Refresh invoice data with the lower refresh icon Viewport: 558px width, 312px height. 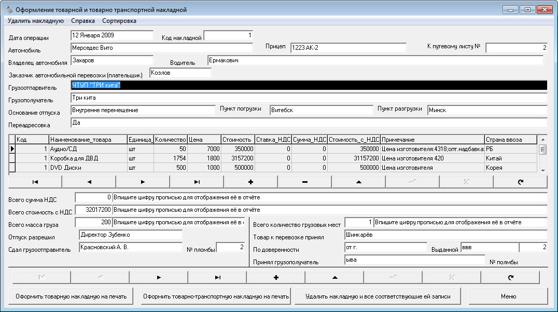(510, 277)
